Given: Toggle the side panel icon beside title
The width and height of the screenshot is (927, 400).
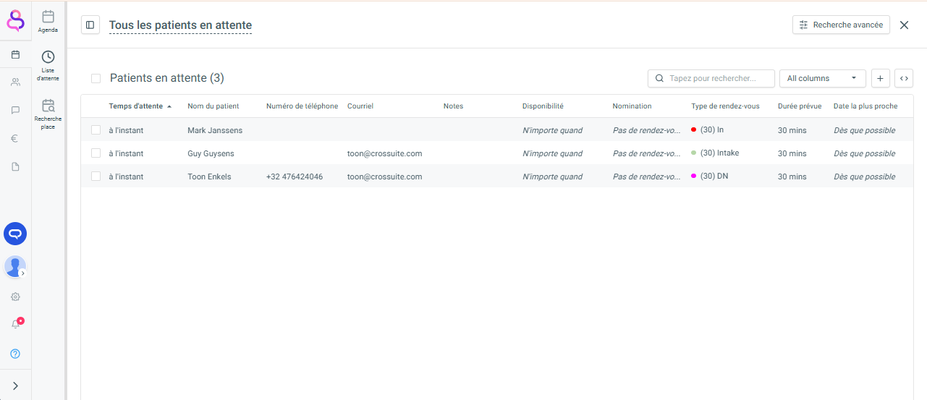Looking at the screenshot, I should (90, 25).
